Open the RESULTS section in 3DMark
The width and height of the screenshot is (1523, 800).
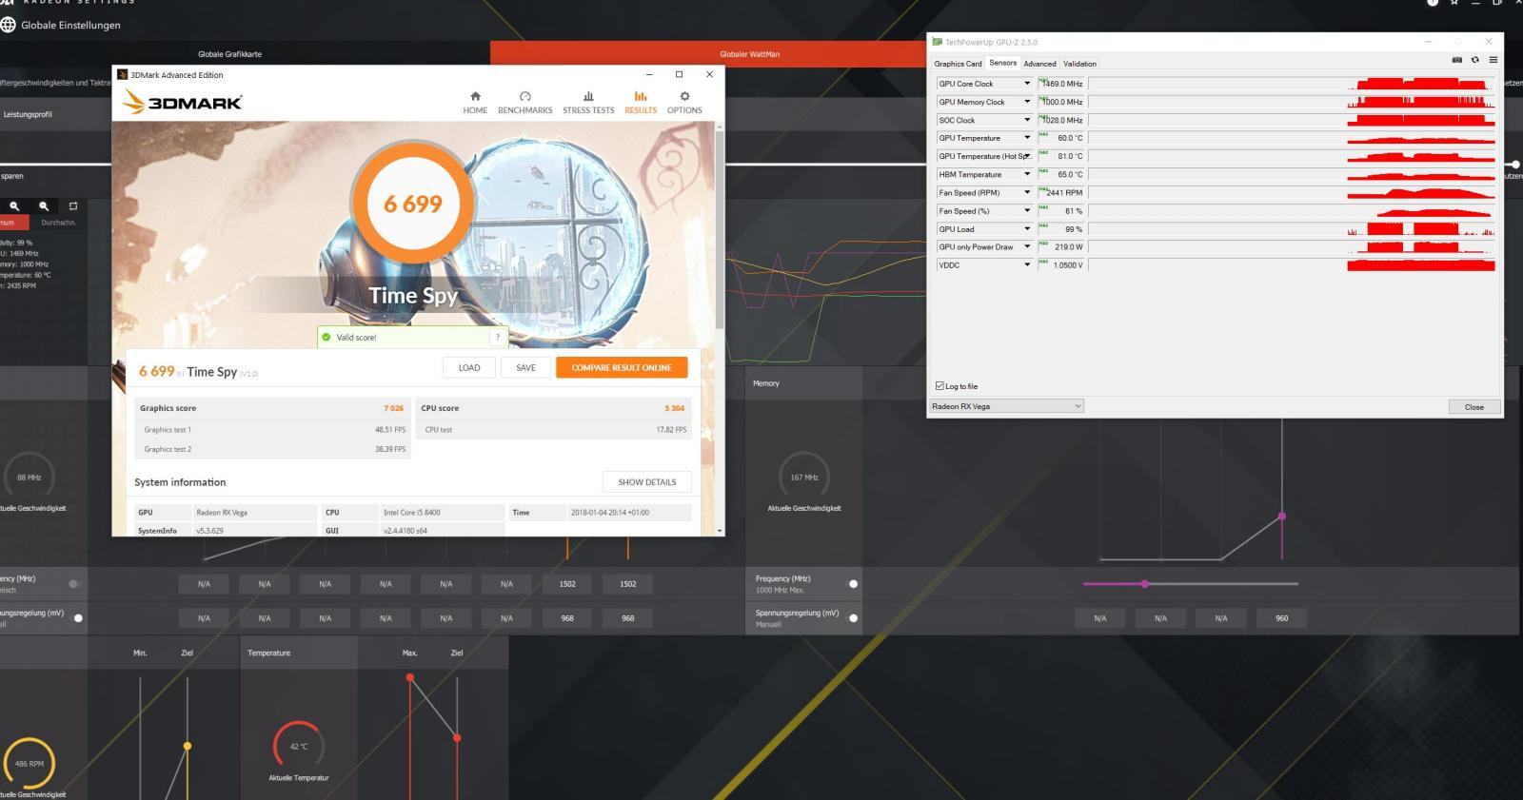(x=641, y=102)
